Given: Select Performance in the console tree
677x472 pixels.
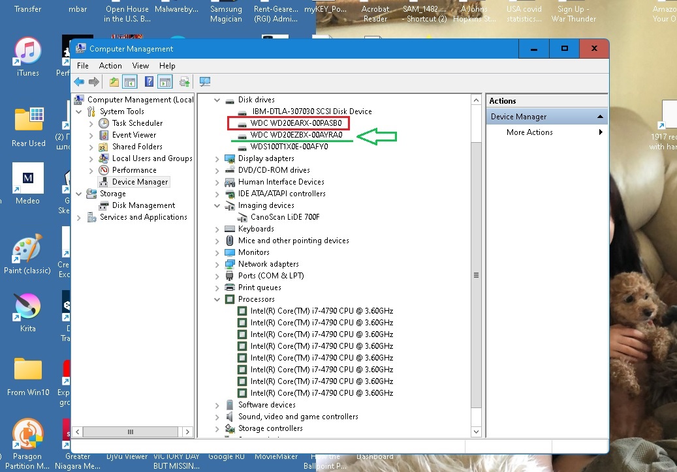Looking at the screenshot, I should point(134,170).
